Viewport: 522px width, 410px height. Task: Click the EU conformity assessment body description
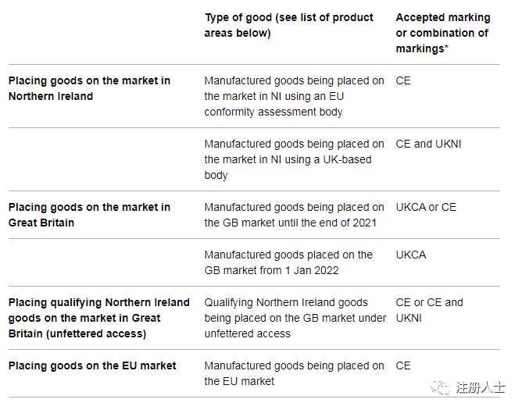point(294,96)
